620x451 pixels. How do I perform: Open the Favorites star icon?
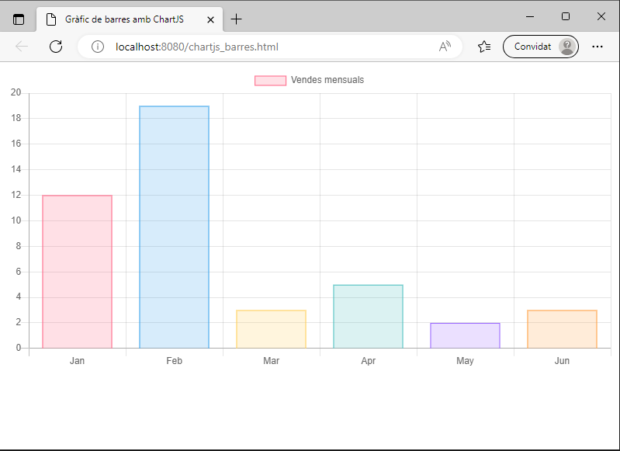coord(484,47)
